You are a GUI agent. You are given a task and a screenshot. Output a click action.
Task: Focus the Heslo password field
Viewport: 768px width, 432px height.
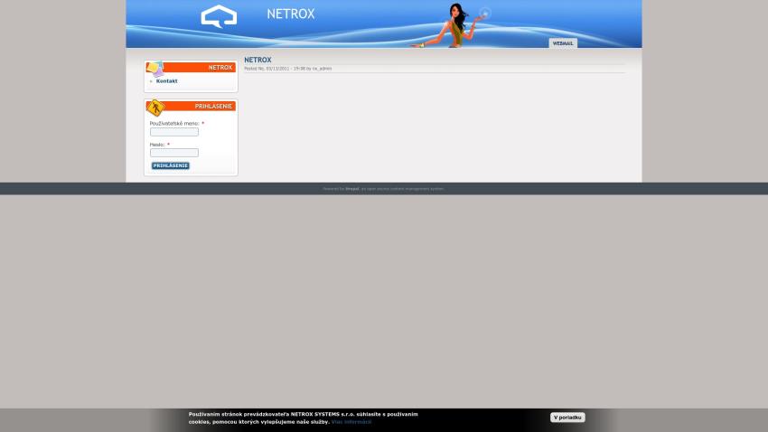[x=174, y=153]
